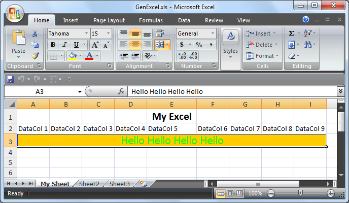Switch to the Formulas tab
Viewport: 349px width, 203px height.
pos(151,20)
